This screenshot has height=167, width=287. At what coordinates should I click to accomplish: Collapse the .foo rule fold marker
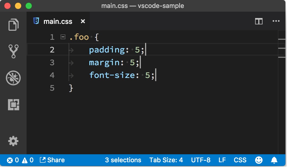[x=63, y=37]
